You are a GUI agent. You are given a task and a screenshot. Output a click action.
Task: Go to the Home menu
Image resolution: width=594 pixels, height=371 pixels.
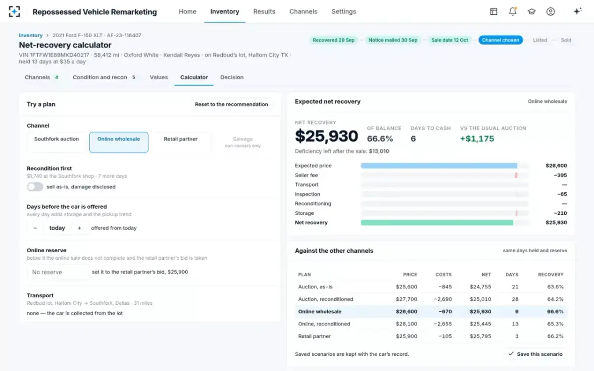[188, 11]
